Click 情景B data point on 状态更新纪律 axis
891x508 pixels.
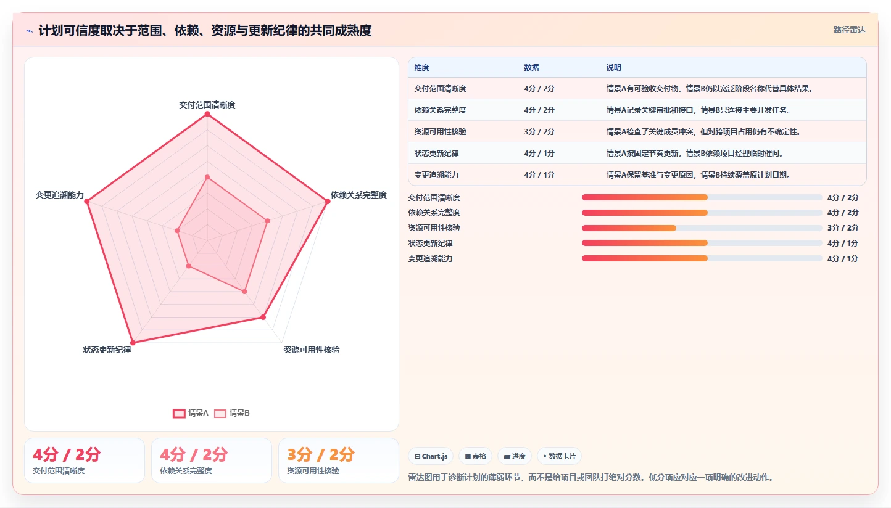[x=189, y=266]
